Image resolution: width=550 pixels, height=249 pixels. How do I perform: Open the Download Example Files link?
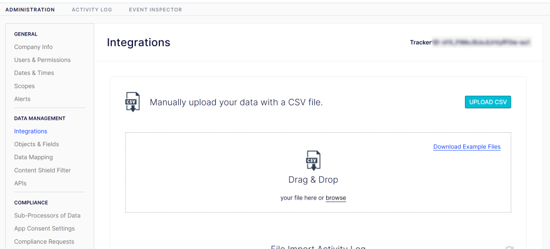[467, 147]
